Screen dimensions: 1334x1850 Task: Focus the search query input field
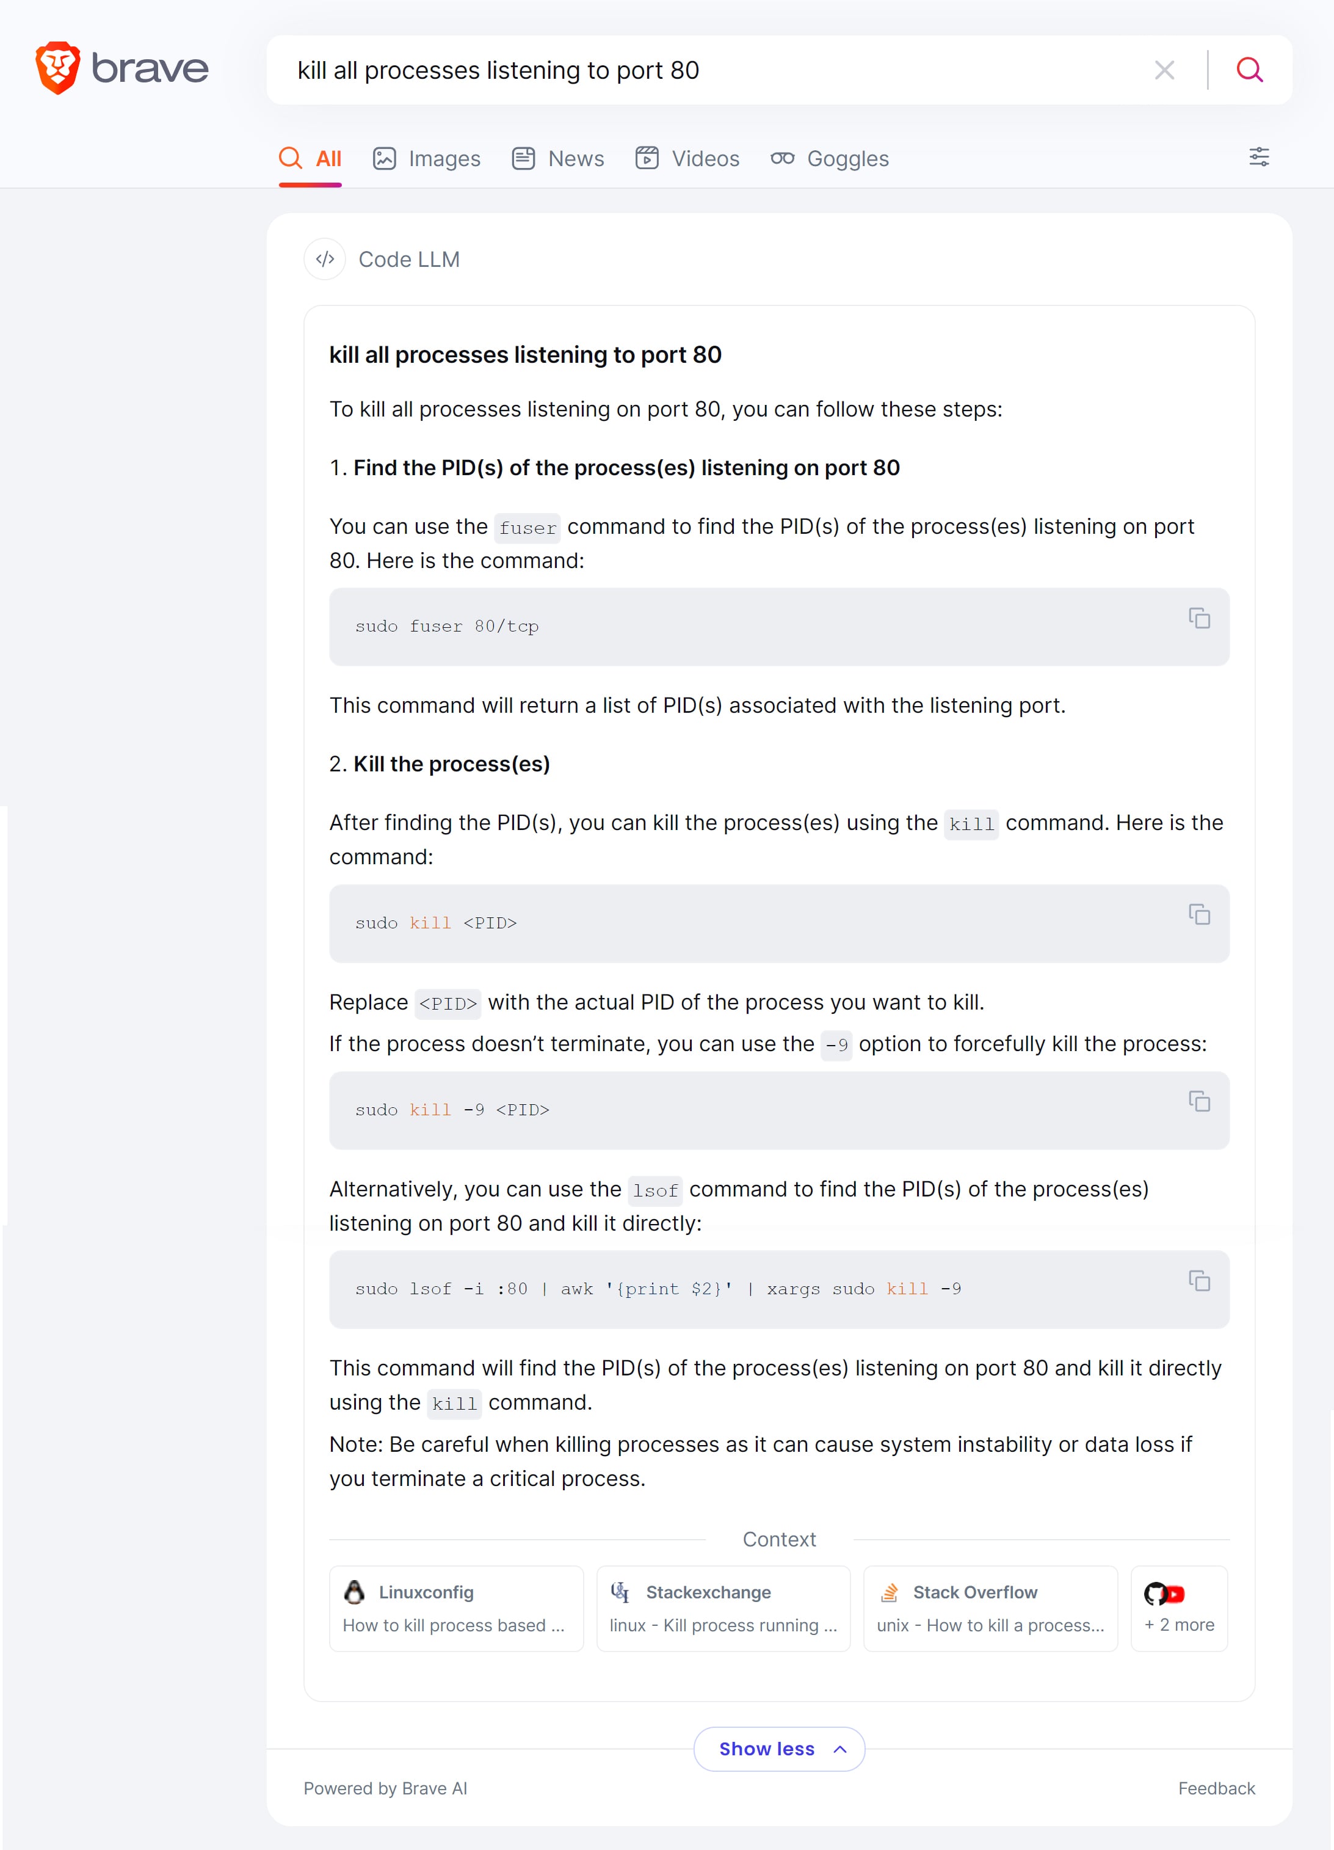tap(709, 70)
